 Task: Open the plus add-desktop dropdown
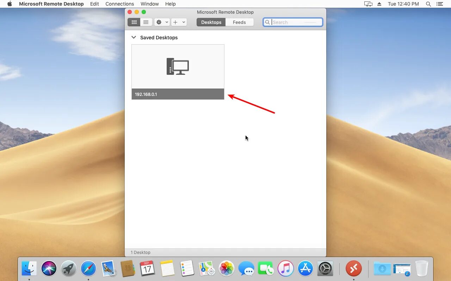[x=179, y=22]
